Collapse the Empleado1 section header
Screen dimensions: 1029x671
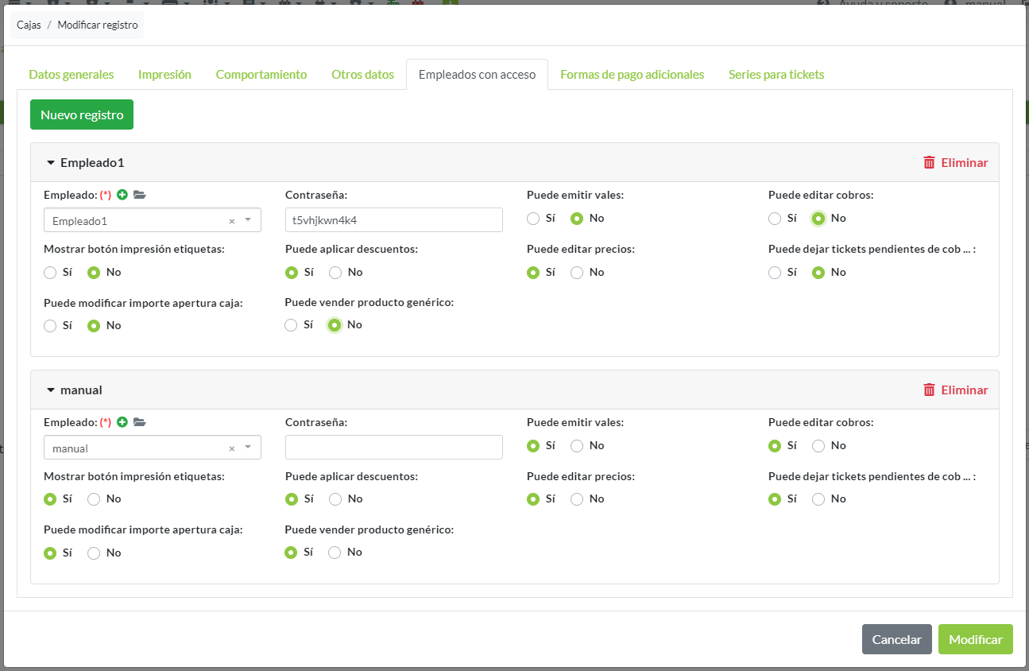point(51,163)
